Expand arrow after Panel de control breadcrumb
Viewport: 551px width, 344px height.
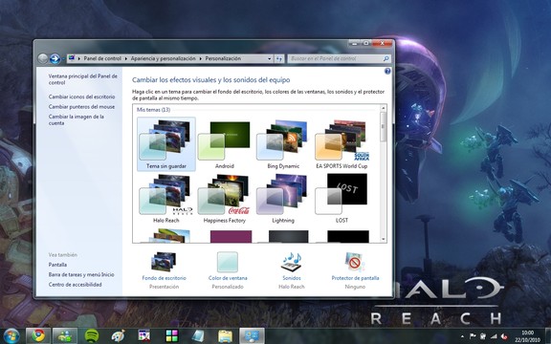point(126,58)
